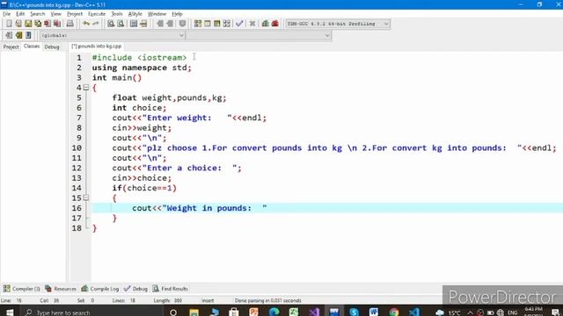Switch to the Project sidebar tab
This screenshot has width=563, height=316.
tap(11, 47)
